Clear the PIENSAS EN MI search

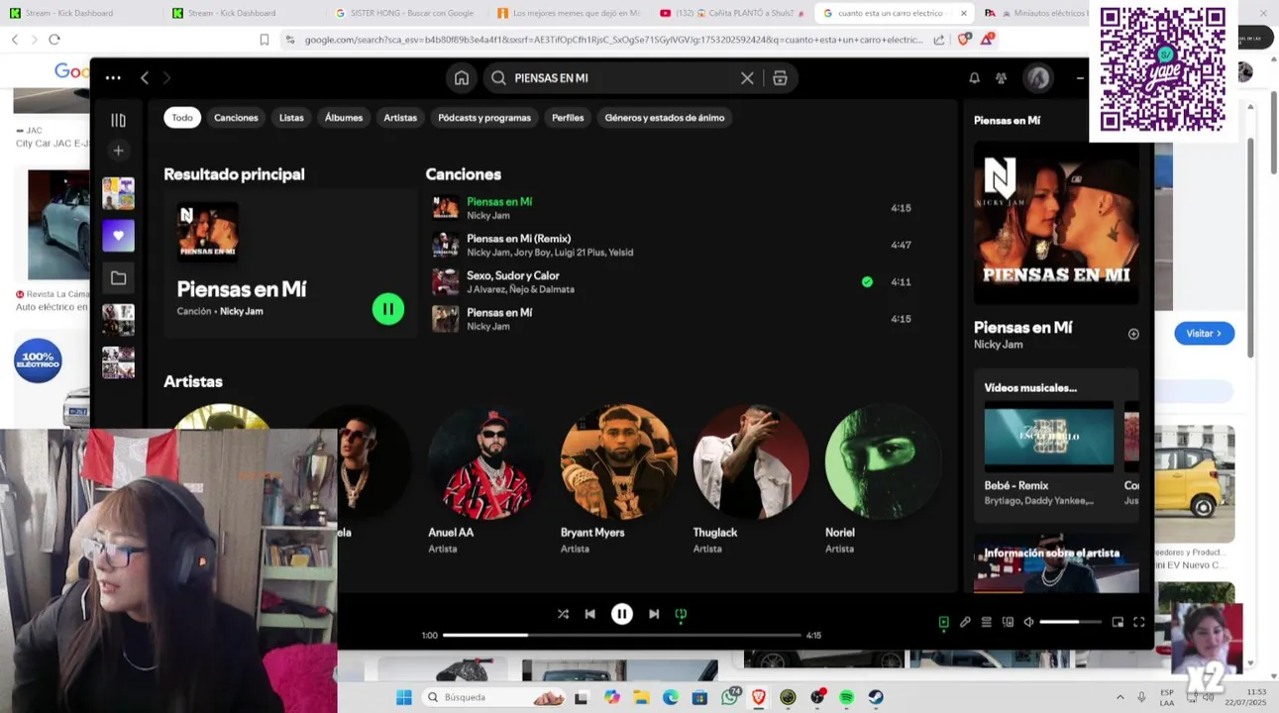click(x=747, y=78)
